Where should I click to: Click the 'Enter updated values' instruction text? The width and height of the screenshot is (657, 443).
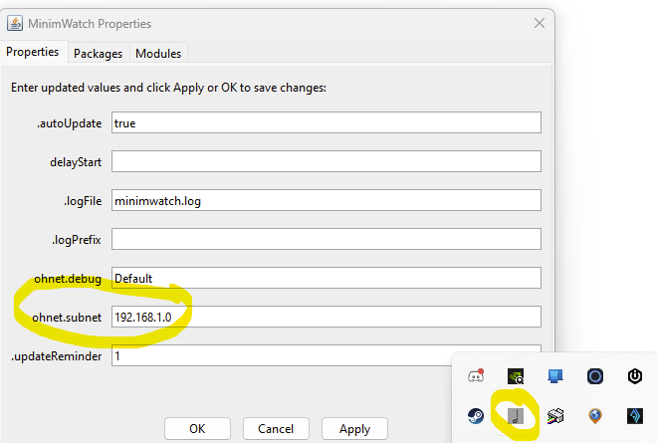point(168,88)
